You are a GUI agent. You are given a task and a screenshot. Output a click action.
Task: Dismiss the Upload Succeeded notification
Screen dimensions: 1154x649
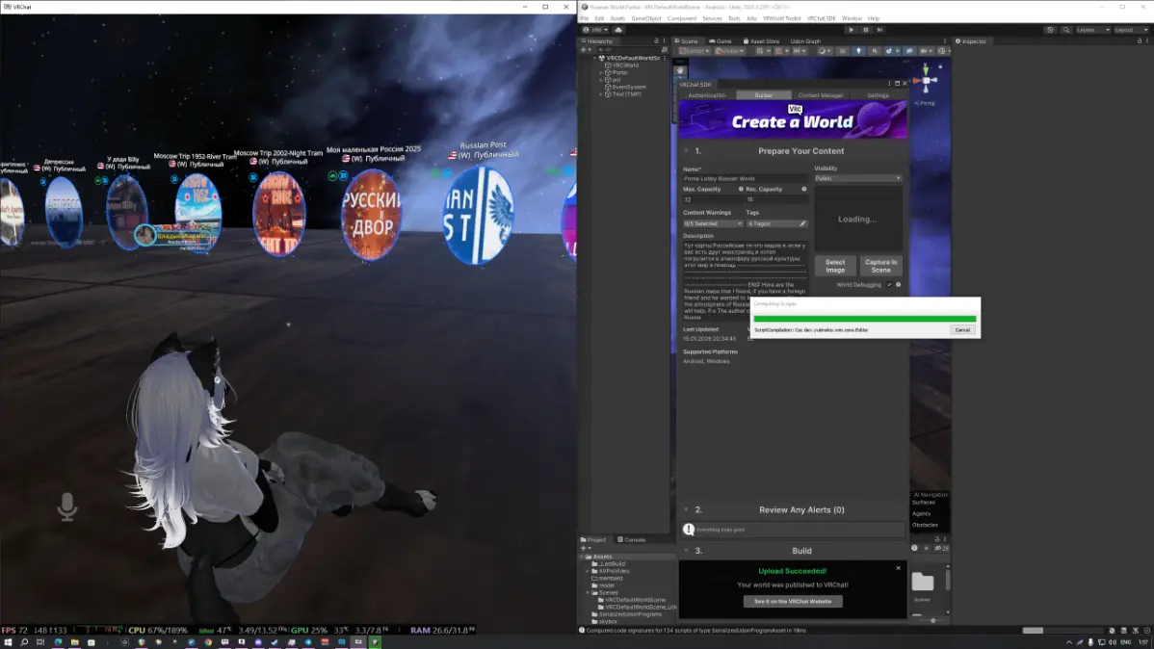[x=898, y=568]
